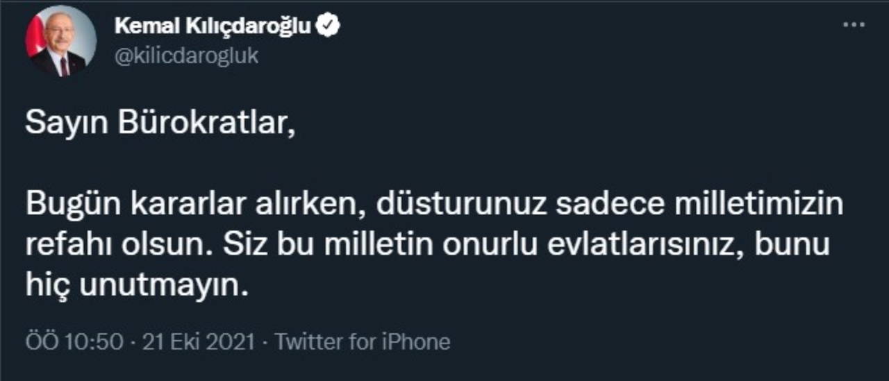Click the words "hiç unutmayın" in the tweet
Screen dimensions: 889x381
(136, 284)
